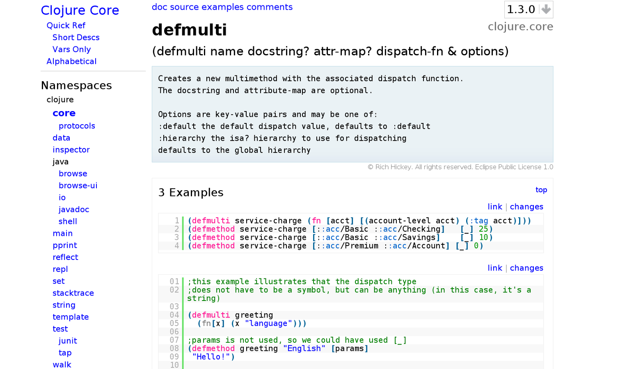
Task: Open the data namespace
Action: coord(61,138)
